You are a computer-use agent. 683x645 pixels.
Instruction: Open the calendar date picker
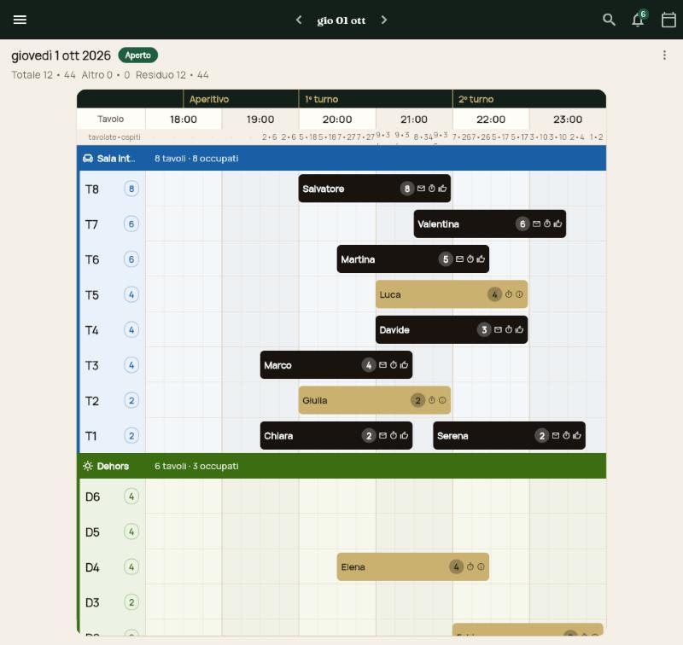668,20
